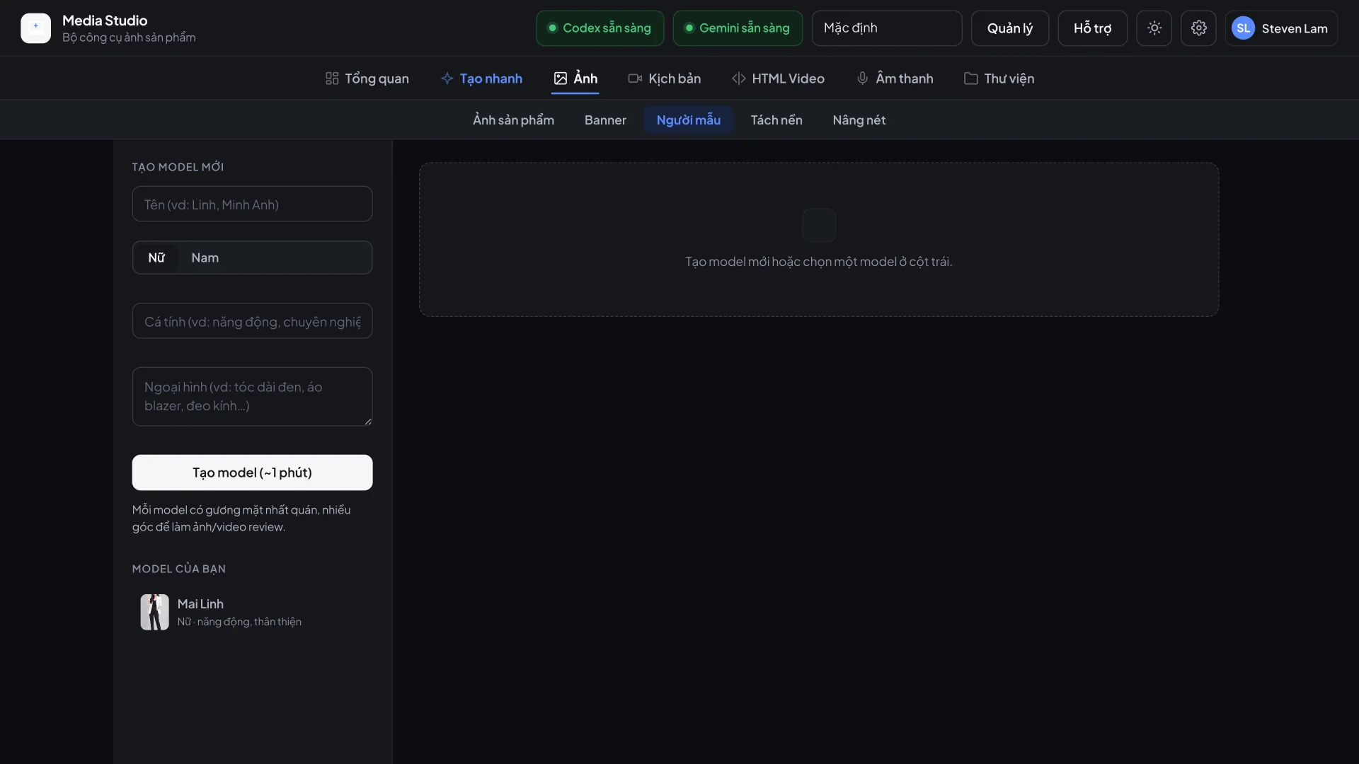Click green dot on Gemini status

click(x=689, y=28)
